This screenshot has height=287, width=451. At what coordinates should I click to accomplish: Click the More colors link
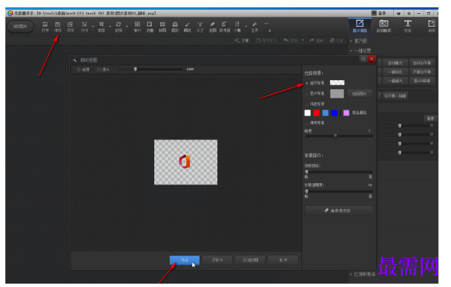(359, 112)
